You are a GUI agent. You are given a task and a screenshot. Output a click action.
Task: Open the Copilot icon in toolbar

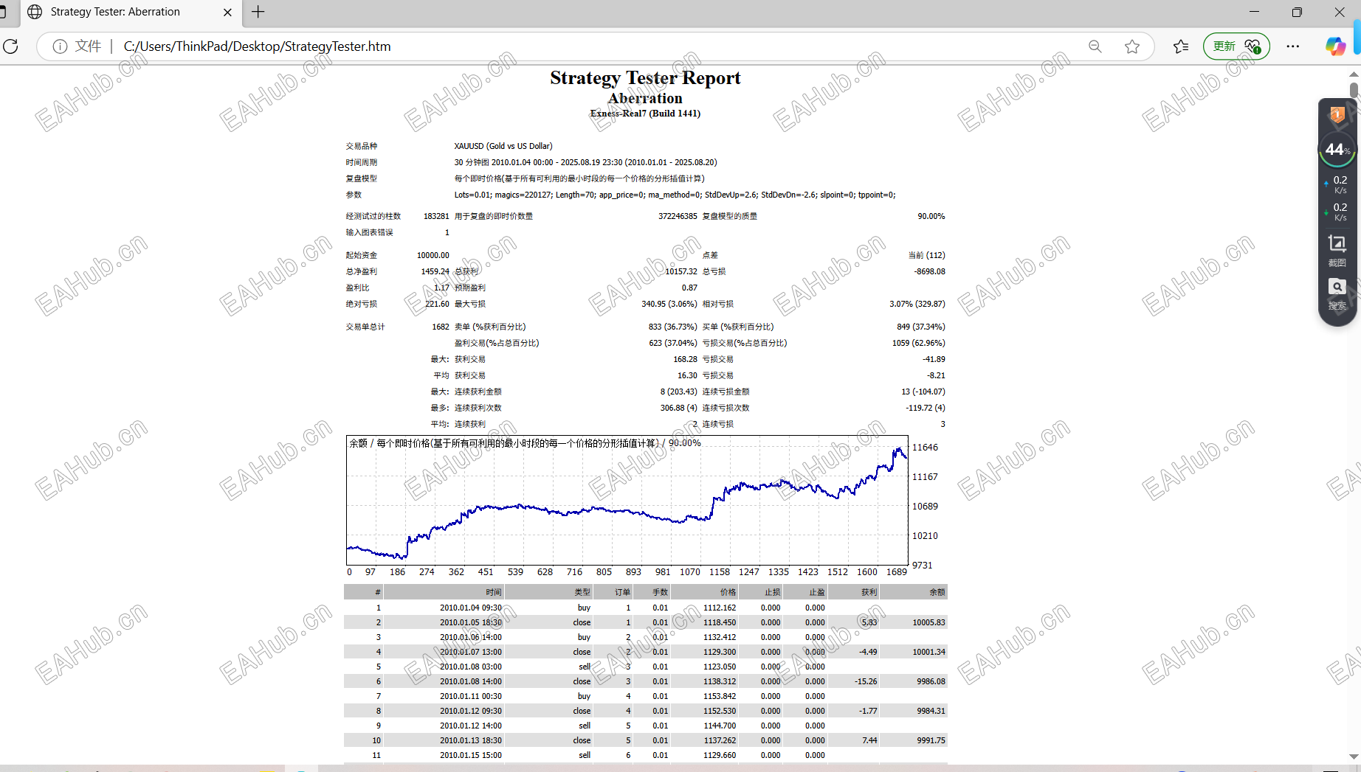(x=1335, y=46)
